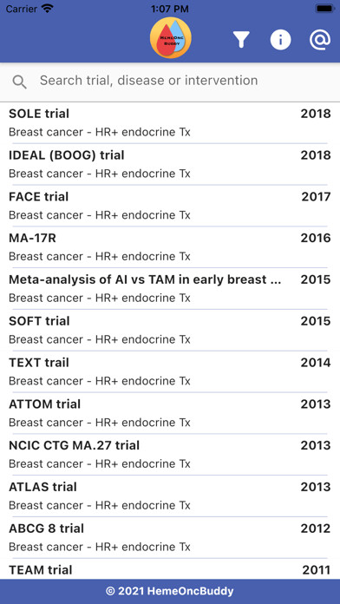This screenshot has height=604, width=340.
Task: Select the ATTOM trial
Action: [170, 413]
